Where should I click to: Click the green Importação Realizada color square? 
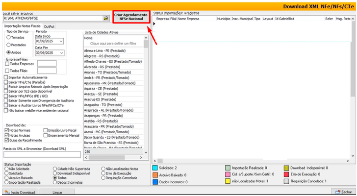228,168
